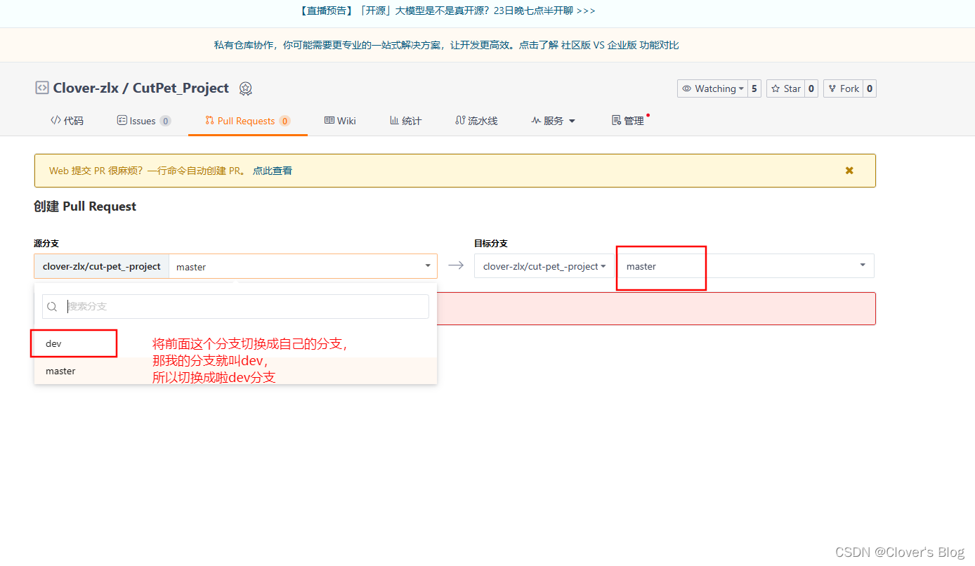Image resolution: width=975 pixels, height=566 pixels.
Task: Click the repository code icon beside Clover-zlx
Action: pyautogui.click(x=42, y=88)
